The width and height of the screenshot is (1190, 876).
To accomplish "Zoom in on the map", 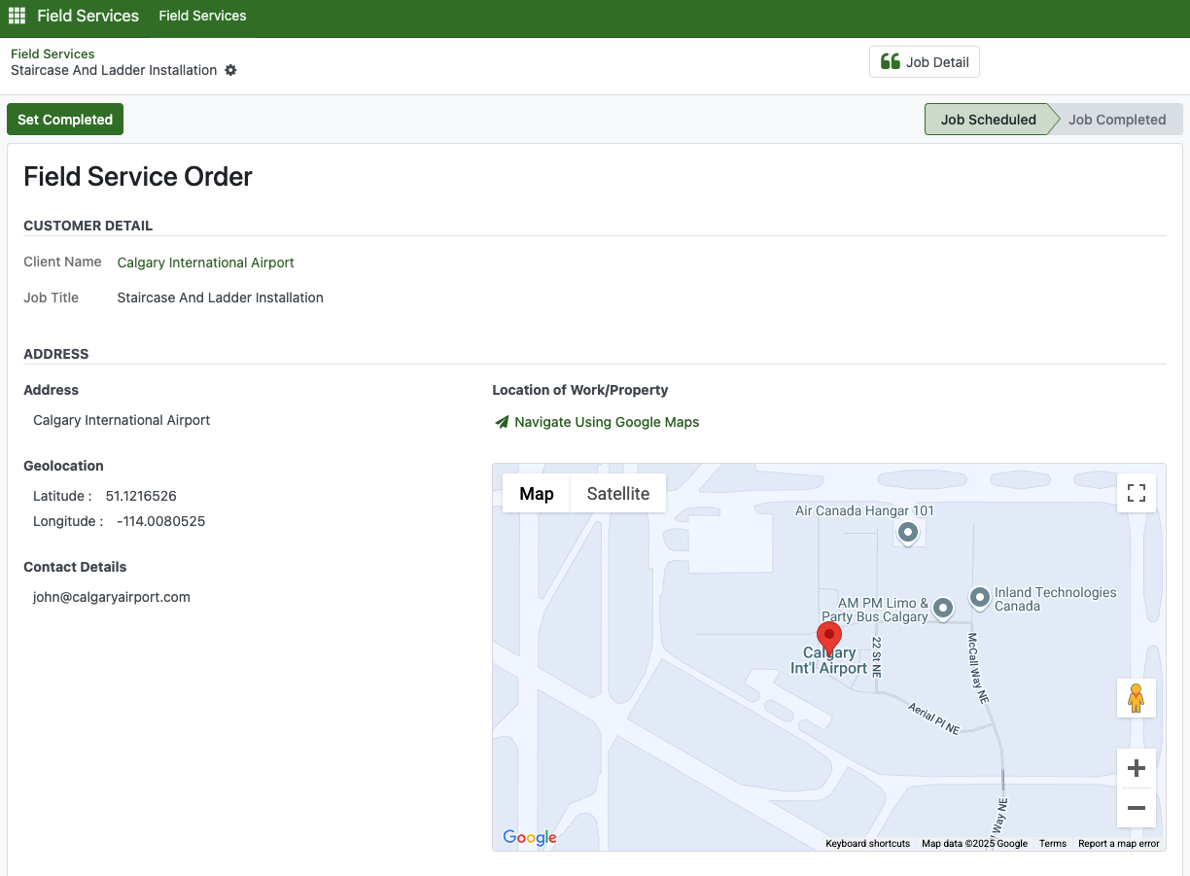I will (1136, 768).
